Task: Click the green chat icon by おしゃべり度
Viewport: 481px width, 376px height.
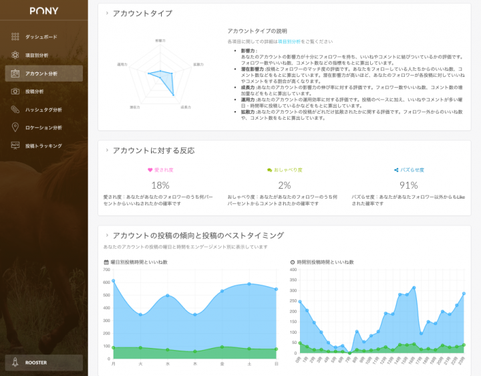Action: [270, 170]
